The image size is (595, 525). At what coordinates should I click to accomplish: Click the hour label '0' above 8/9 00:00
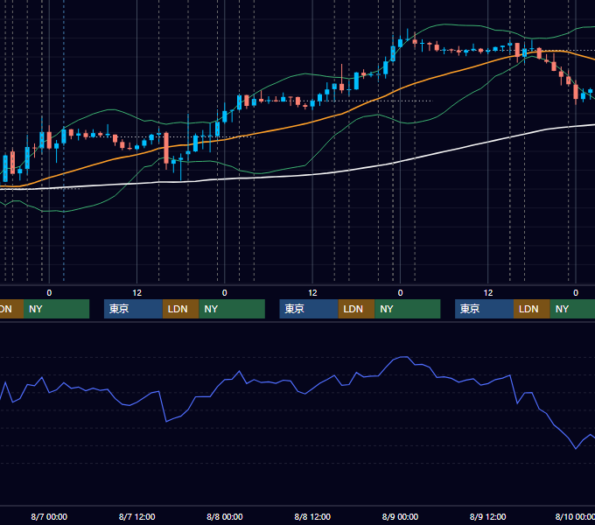point(400,293)
